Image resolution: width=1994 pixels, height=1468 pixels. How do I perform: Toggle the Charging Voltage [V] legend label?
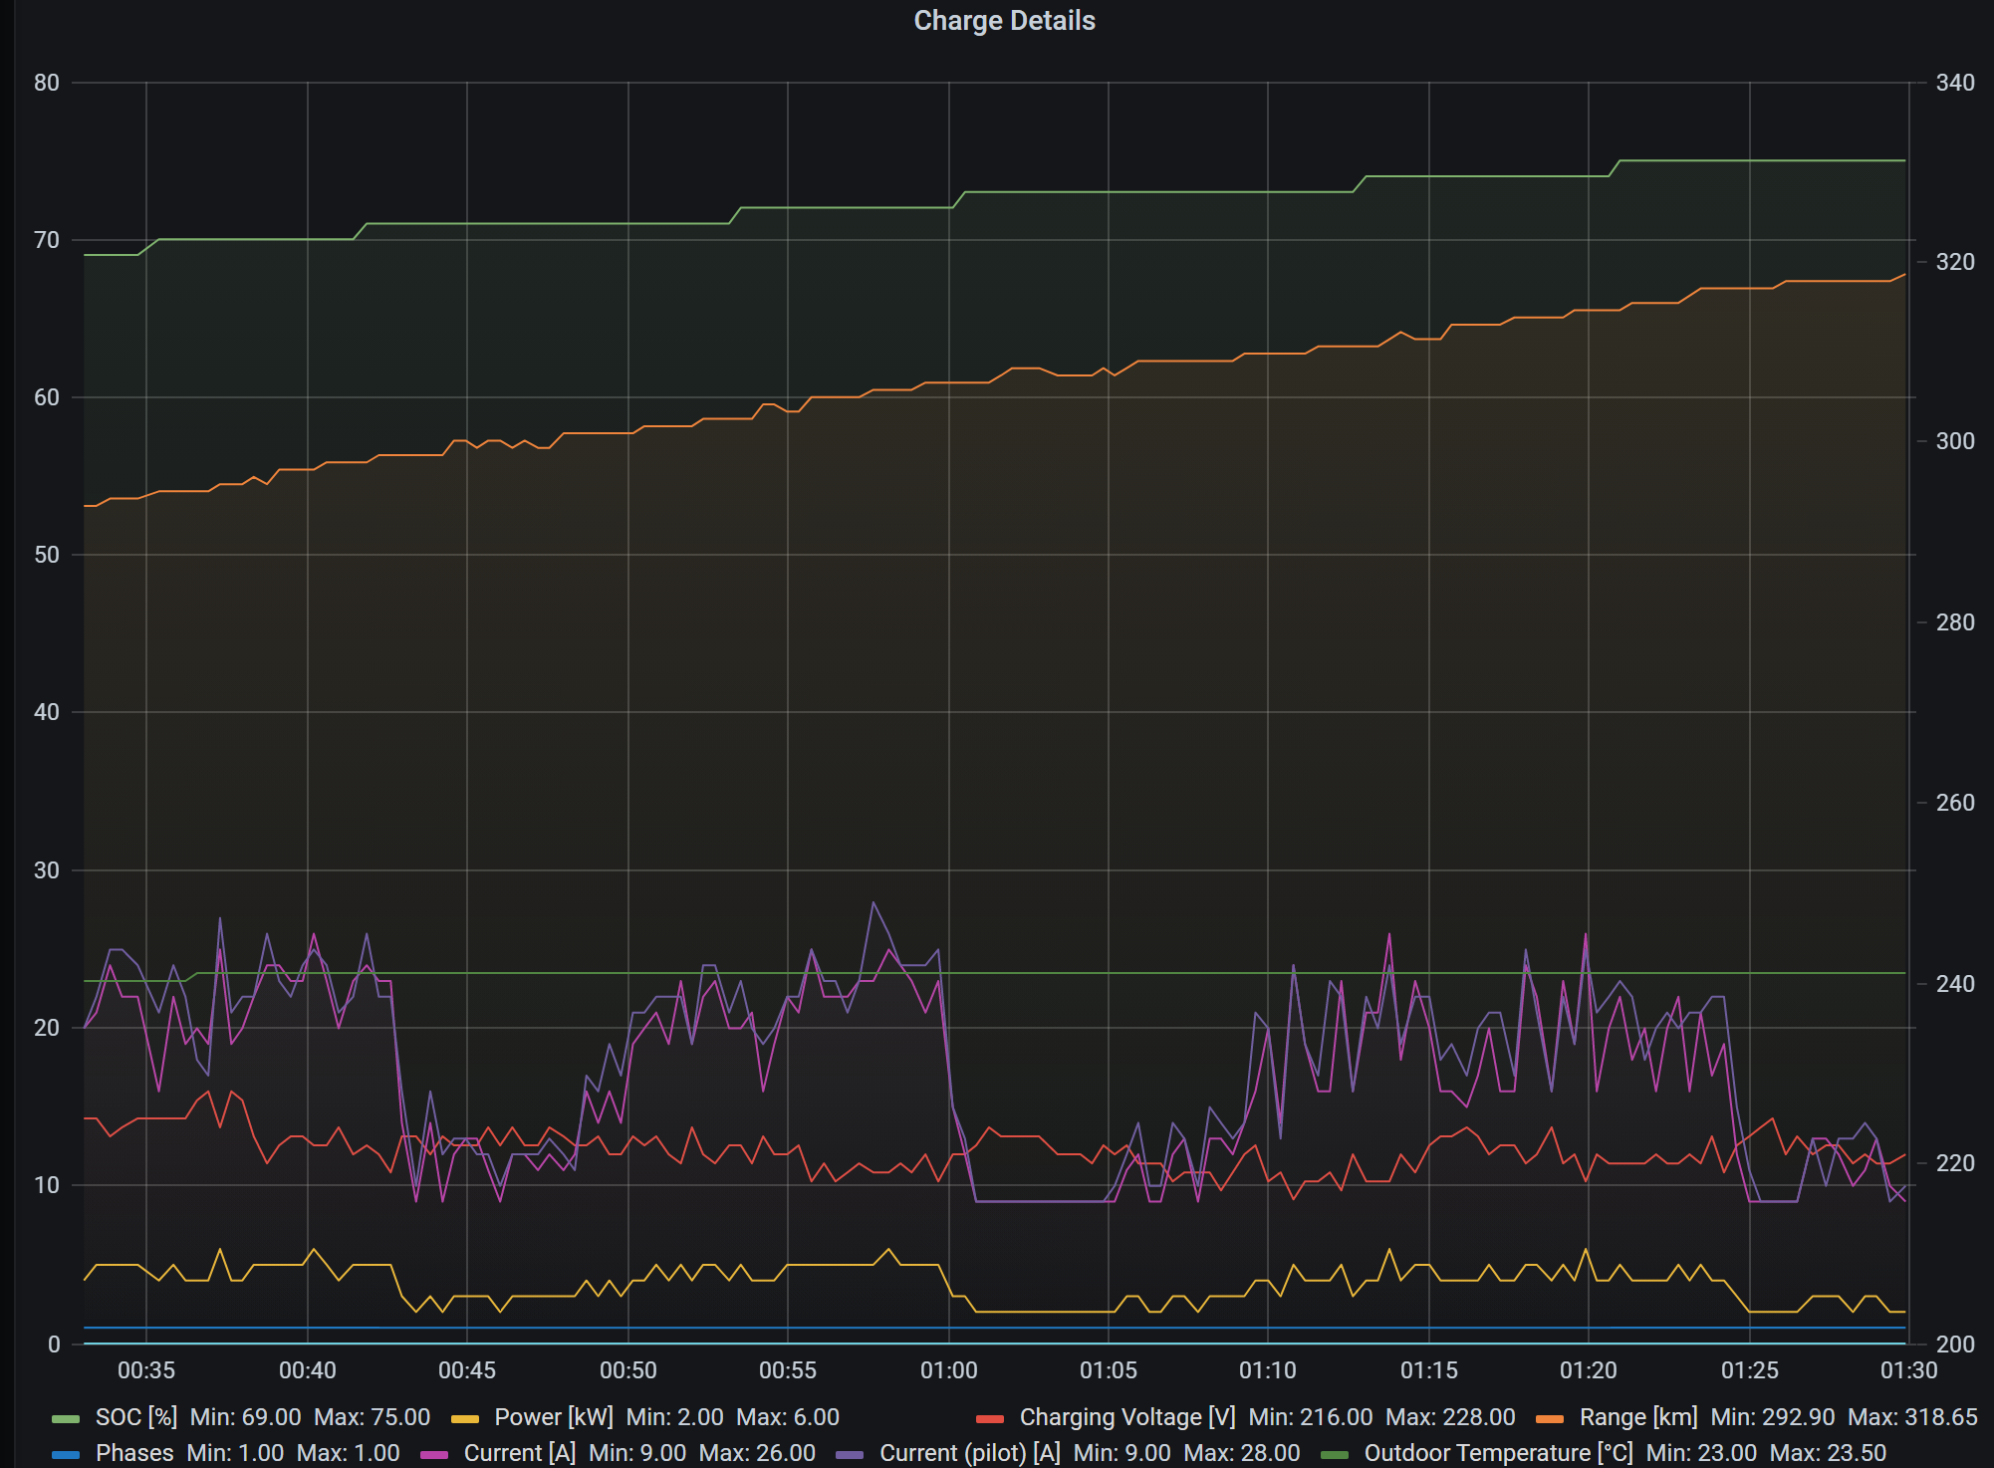point(1126,1417)
